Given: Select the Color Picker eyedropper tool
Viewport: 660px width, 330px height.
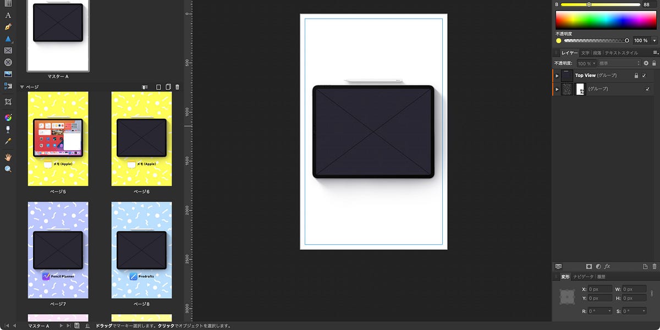Looking at the screenshot, I should (8, 141).
